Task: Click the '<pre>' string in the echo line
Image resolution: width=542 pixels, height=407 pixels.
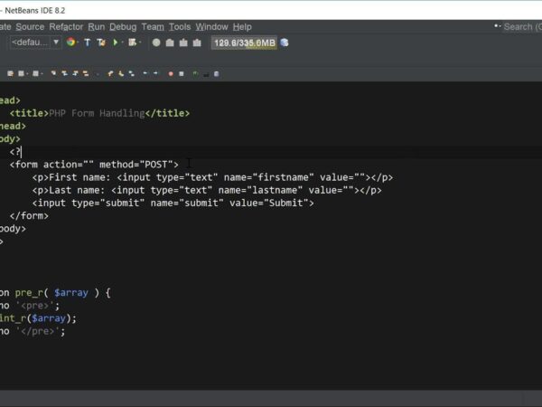Action: 34,306
